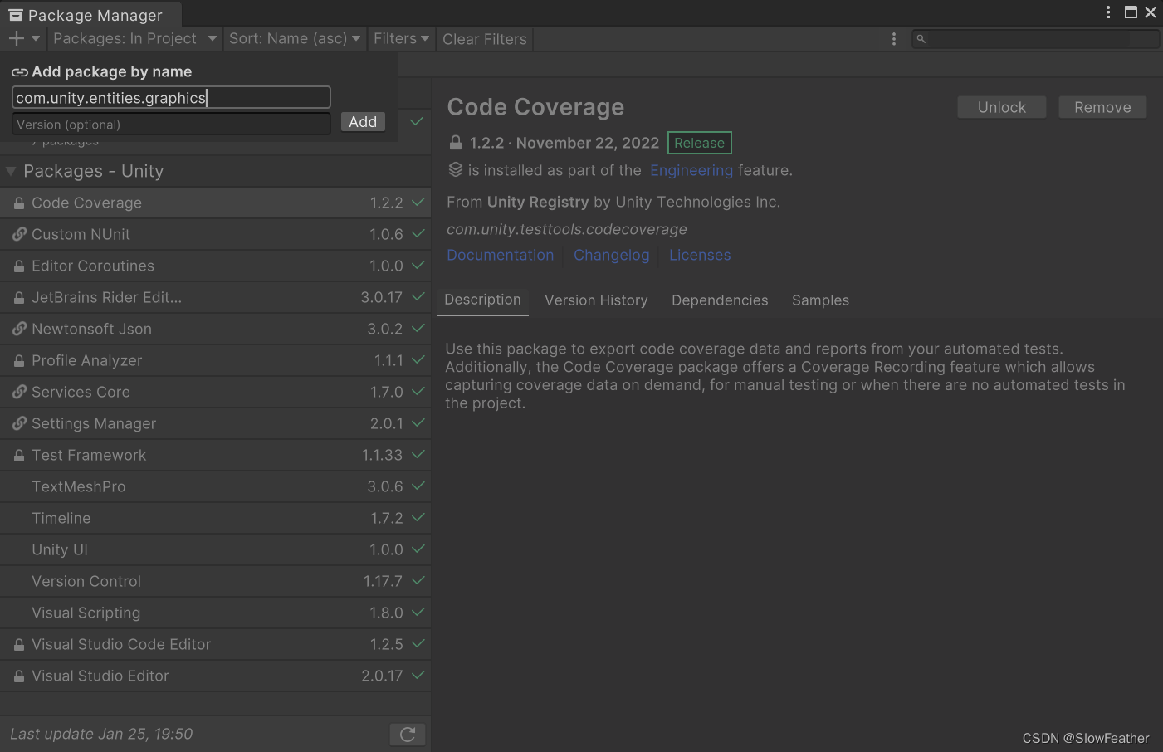Select Timeline package
The height and width of the screenshot is (752, 1163).
[x=216, y=518]
